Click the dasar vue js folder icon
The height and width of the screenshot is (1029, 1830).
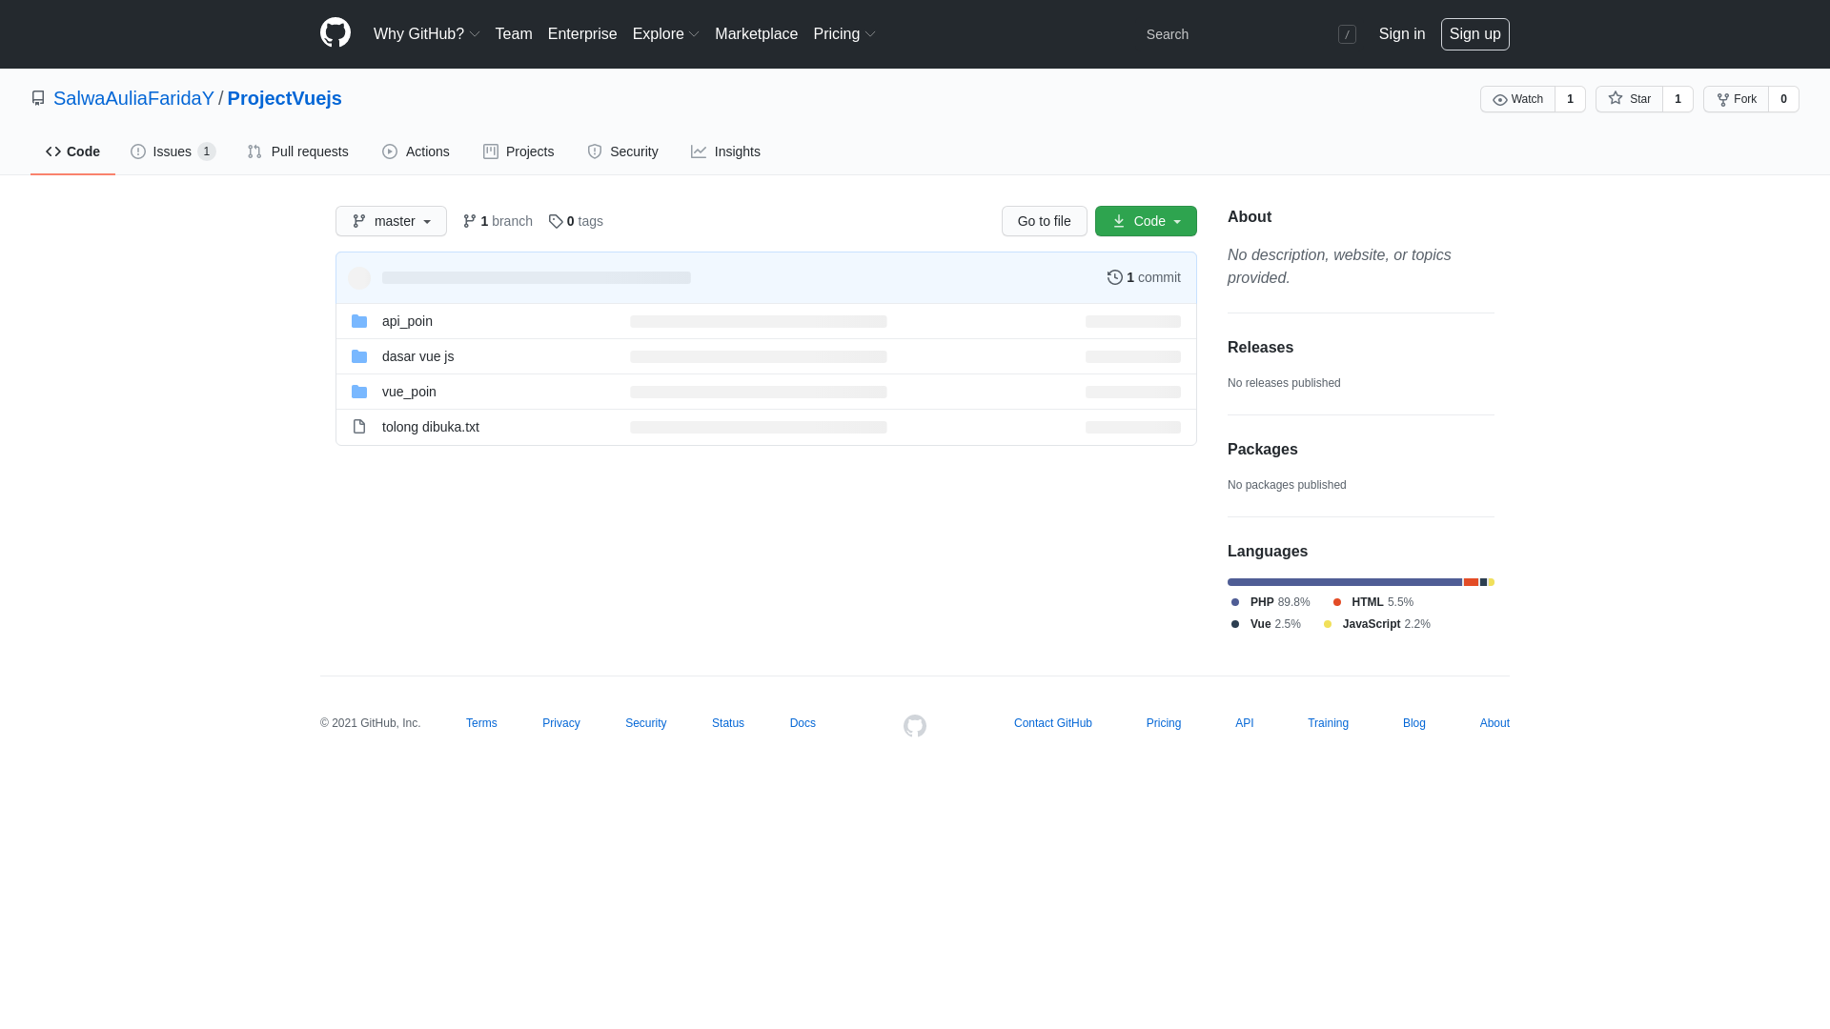click(x=359, y=356)
